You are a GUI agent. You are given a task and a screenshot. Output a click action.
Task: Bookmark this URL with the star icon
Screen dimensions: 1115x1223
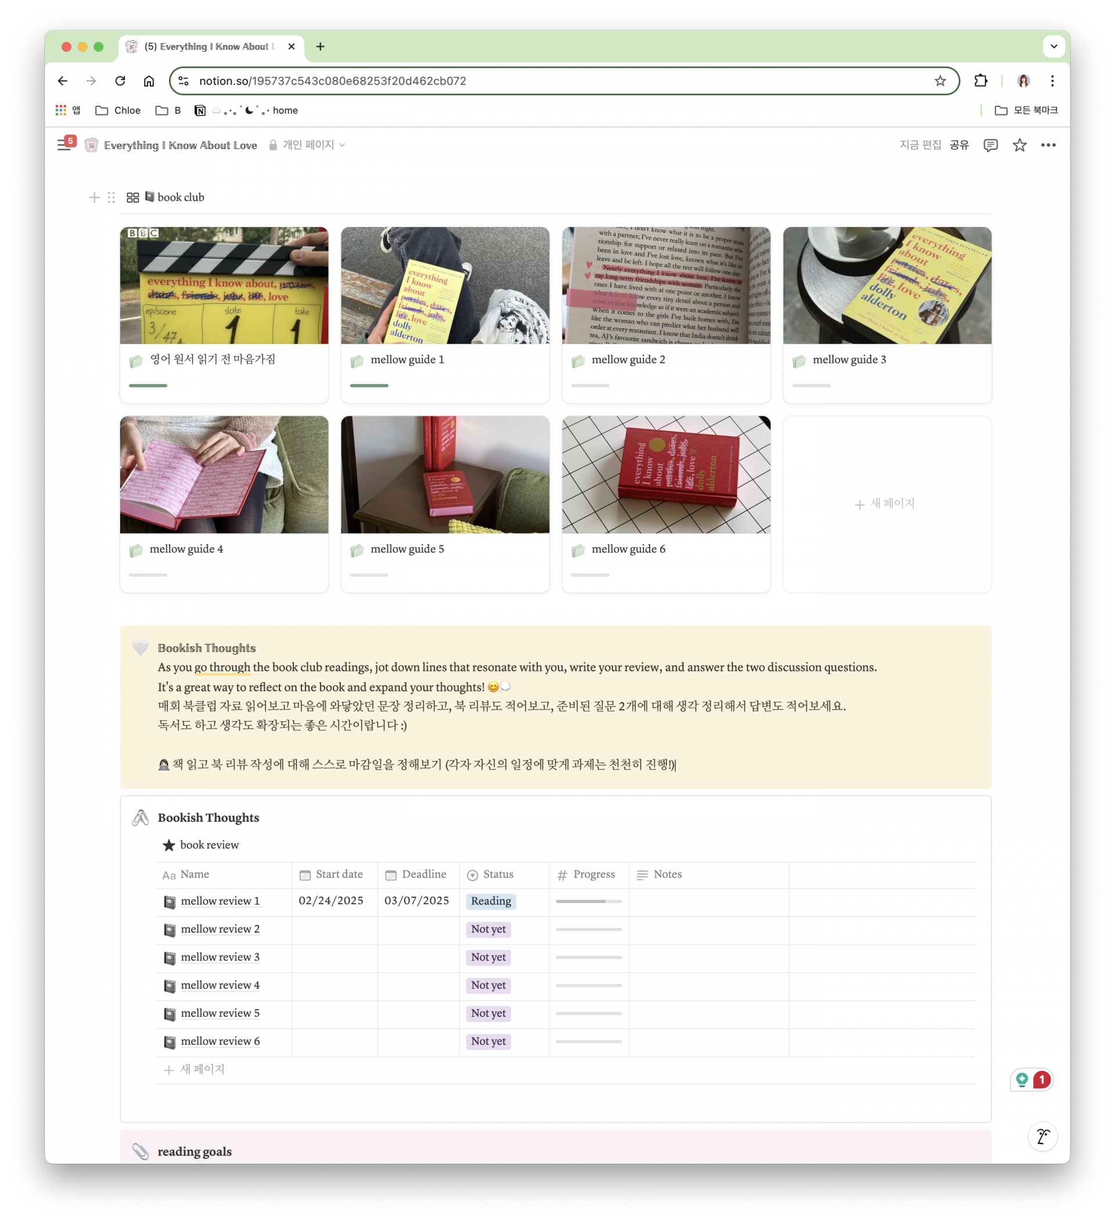point(940,81)
